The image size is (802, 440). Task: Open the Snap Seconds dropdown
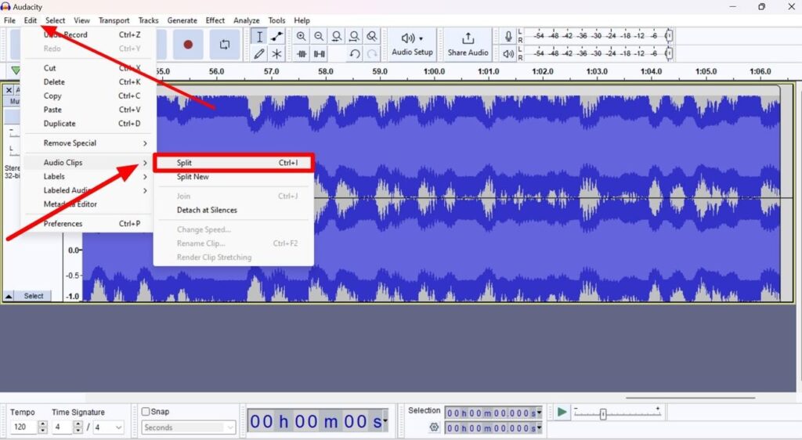[x=188, y=427]
